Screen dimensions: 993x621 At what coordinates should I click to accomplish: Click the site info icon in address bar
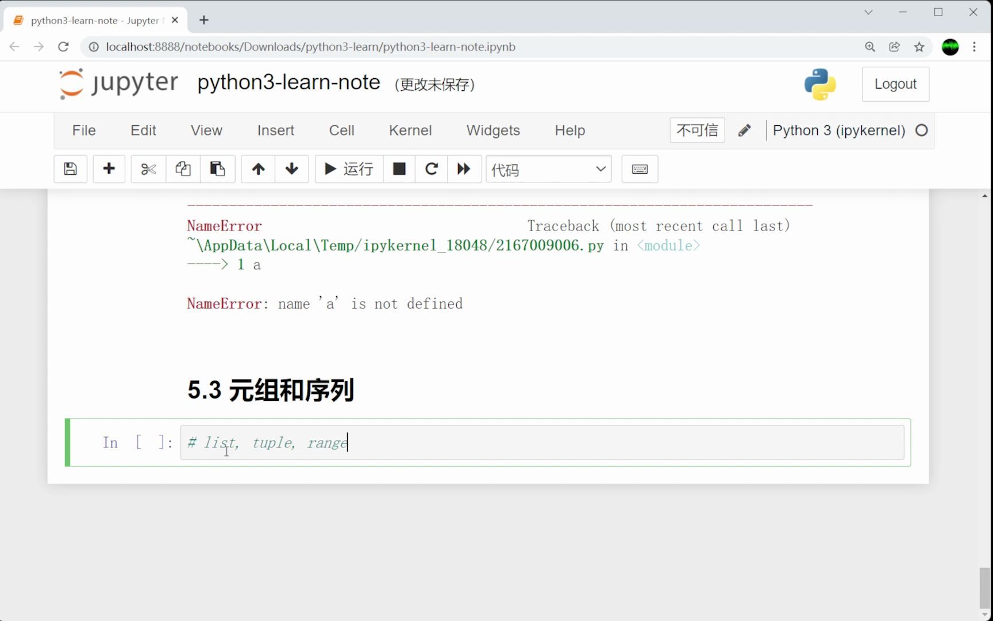[93, 47]
